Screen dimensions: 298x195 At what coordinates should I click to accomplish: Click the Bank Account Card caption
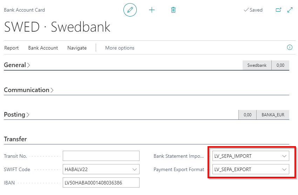[x=24, y=10]
